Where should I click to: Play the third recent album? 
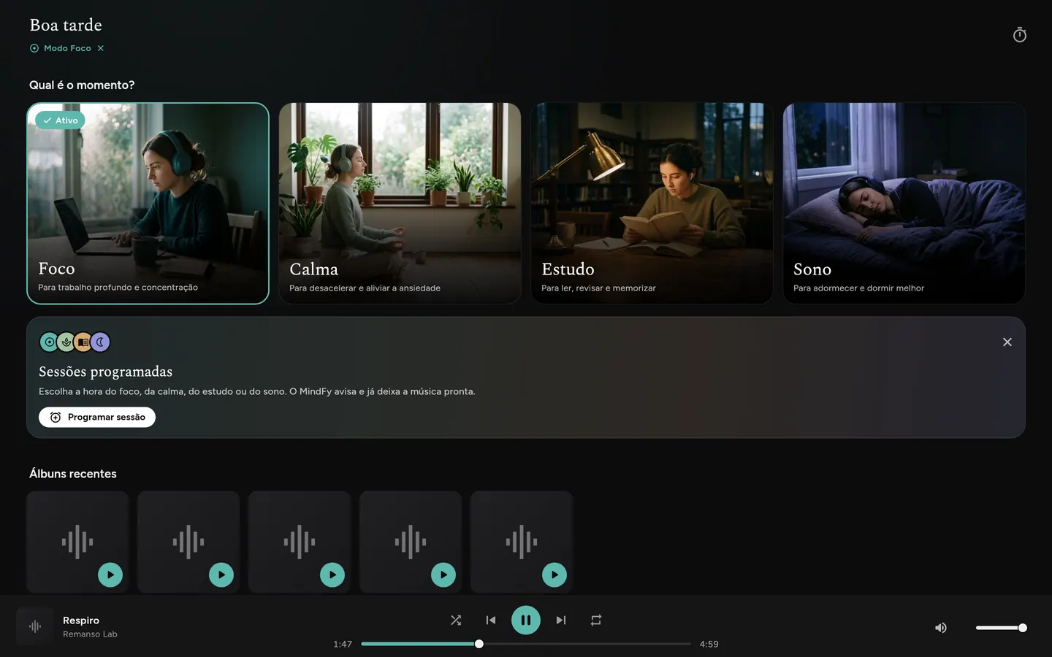[332, 575]
